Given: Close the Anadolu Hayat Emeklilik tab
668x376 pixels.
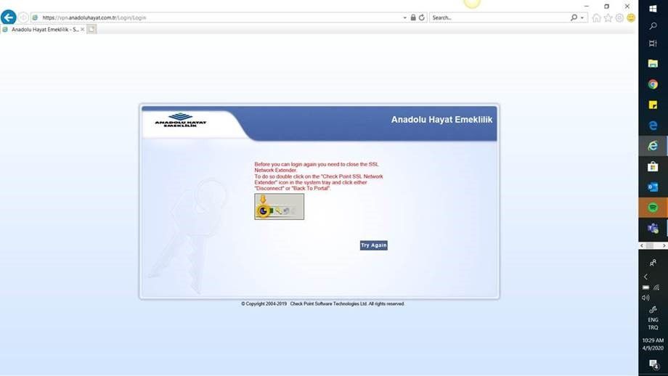Looking at the screenshot, I should (x=83, y=29).
